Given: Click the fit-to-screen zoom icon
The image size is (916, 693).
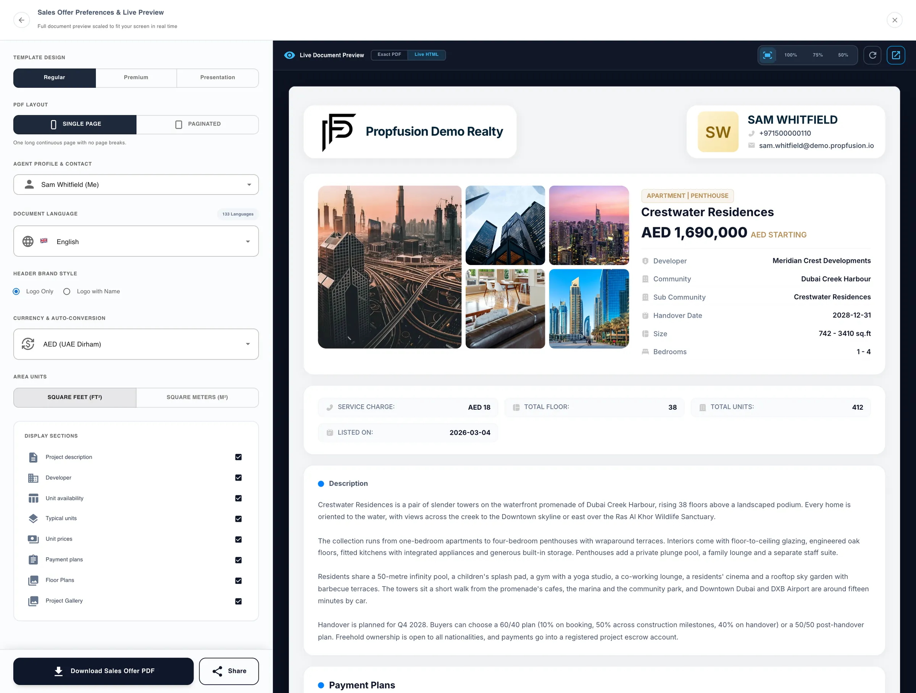Looking at the screenshot, I should click(767, 55).
